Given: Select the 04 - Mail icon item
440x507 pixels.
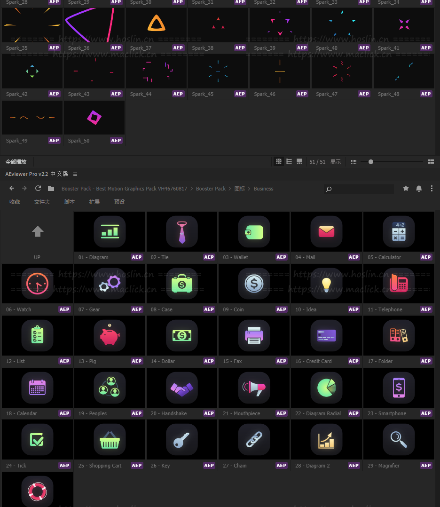Looking at the screenshot, I should pyautogui.click(x=326, y=237).
